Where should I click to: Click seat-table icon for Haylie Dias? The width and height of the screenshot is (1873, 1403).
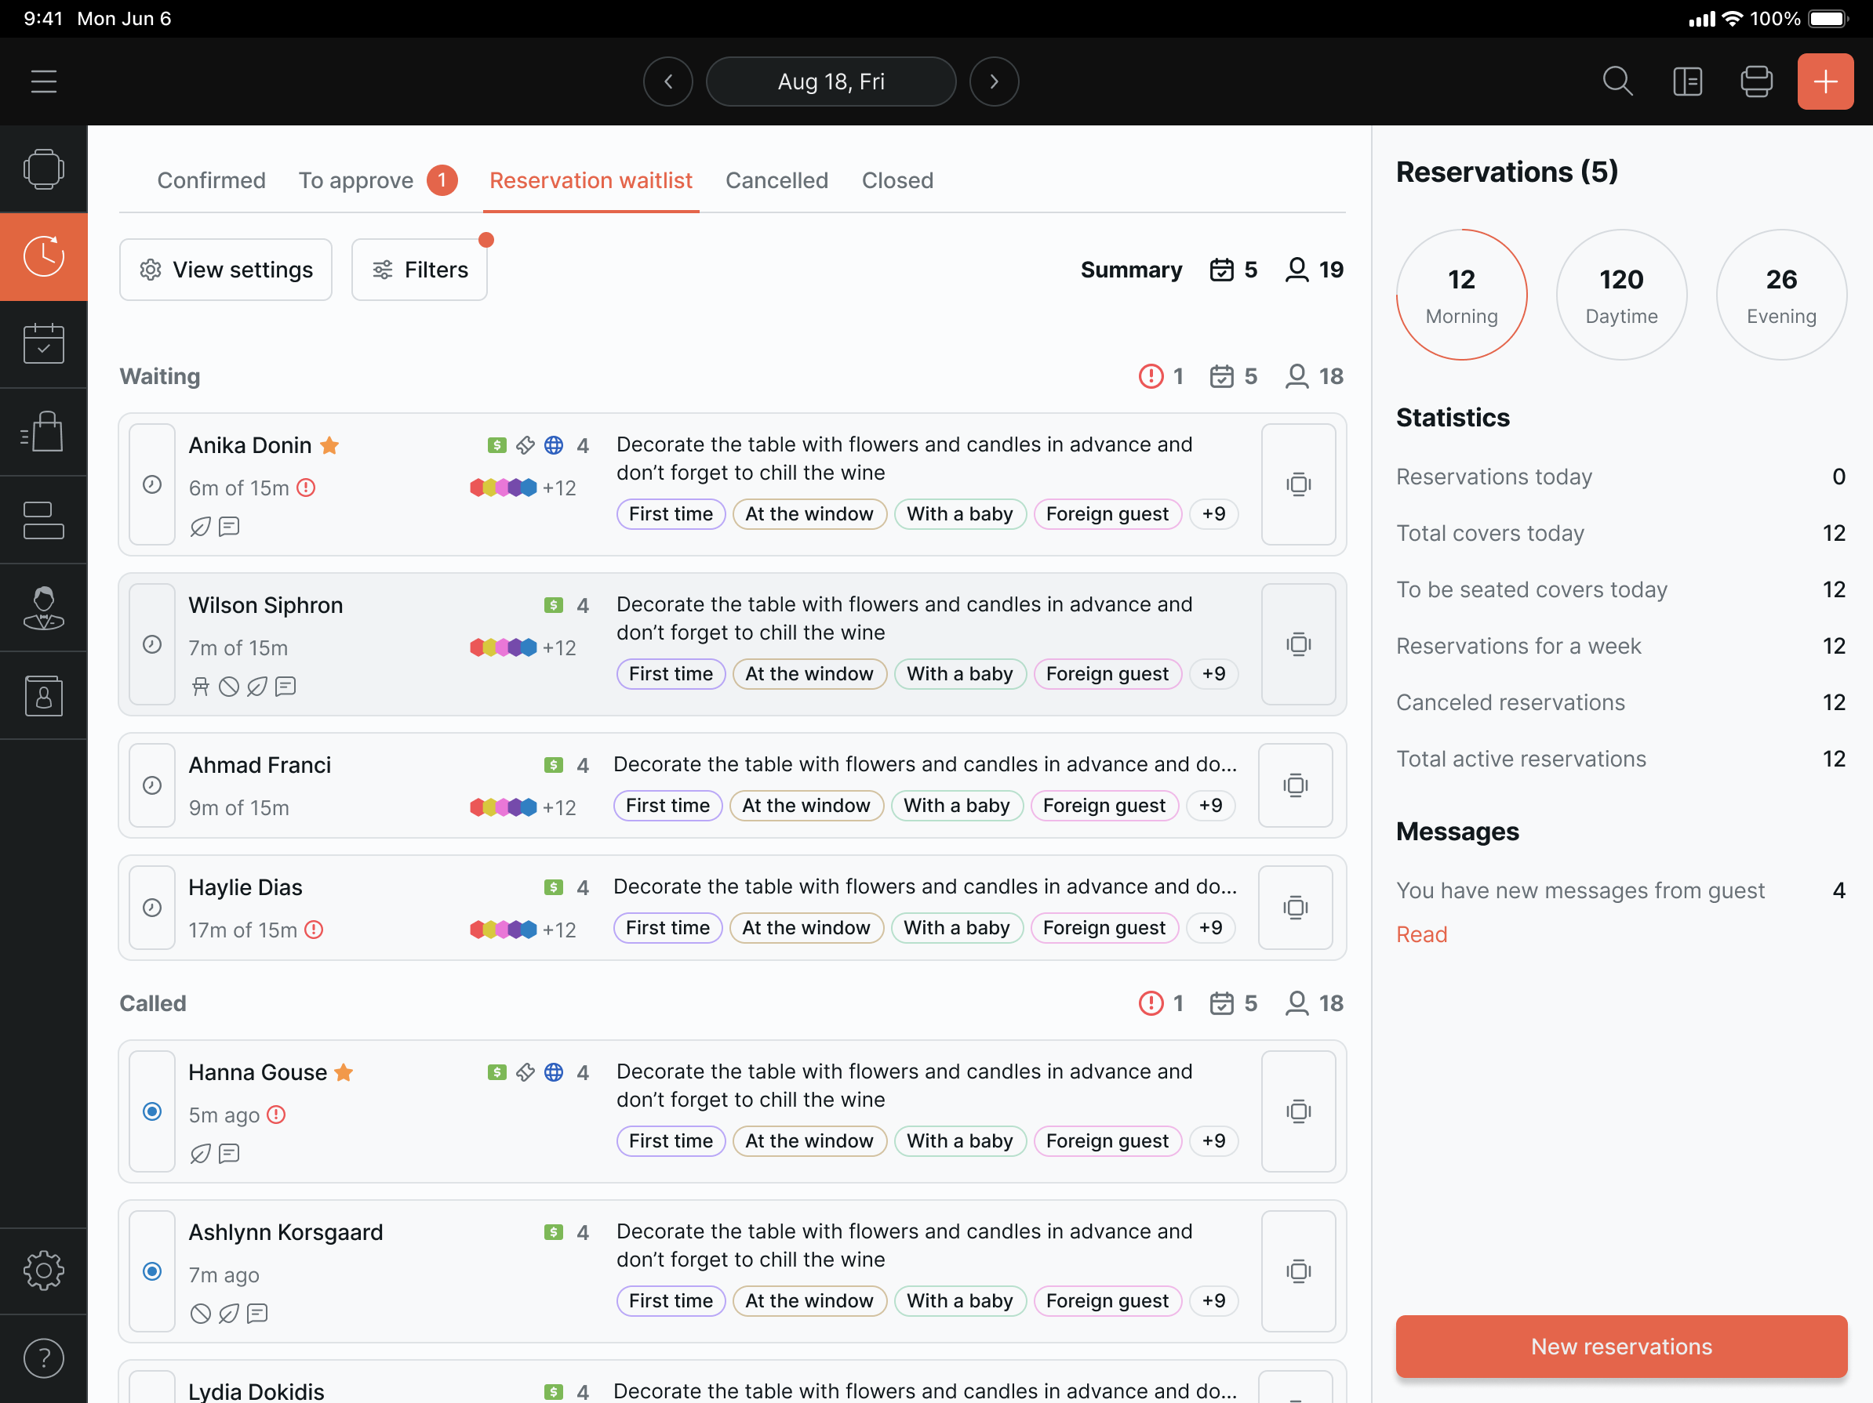pos(1296,907)
